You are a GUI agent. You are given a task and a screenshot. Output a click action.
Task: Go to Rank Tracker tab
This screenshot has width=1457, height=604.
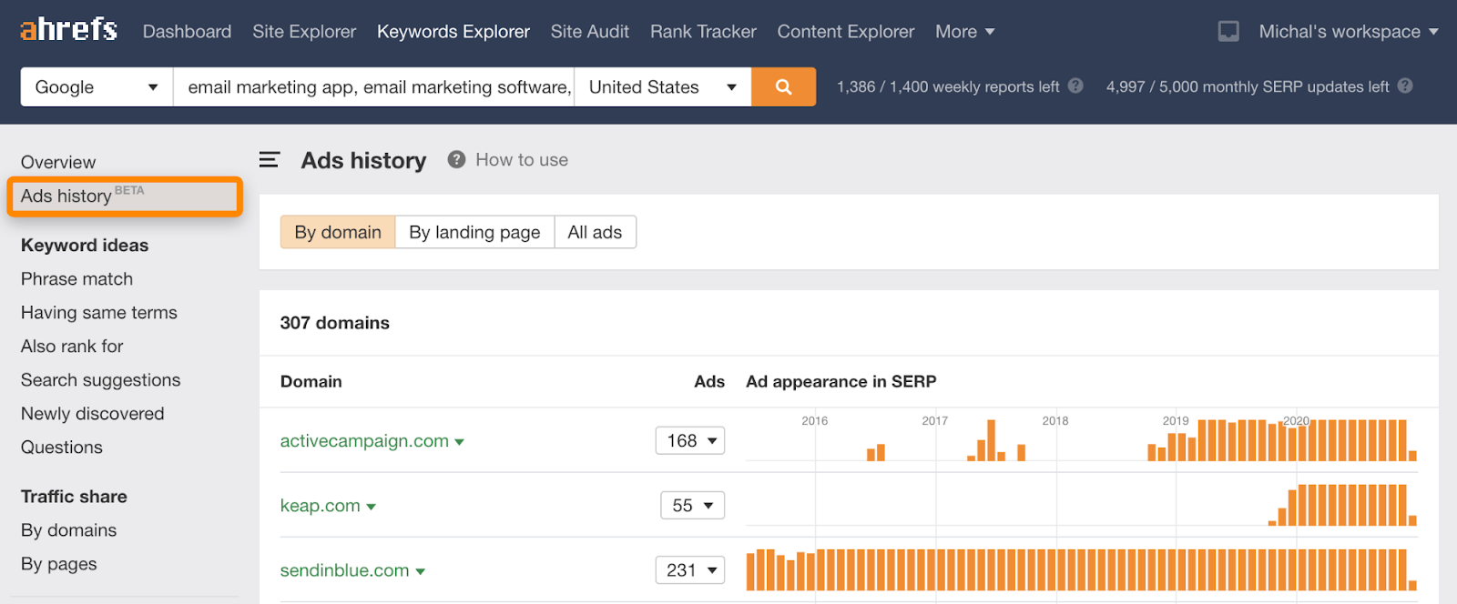click(703, 32)
